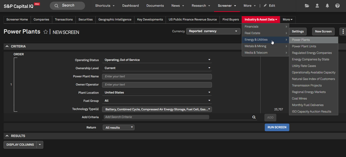This screenshot has width=346, height=157.
Task: Switch to Transactions tab
Action: coord(64,19)
